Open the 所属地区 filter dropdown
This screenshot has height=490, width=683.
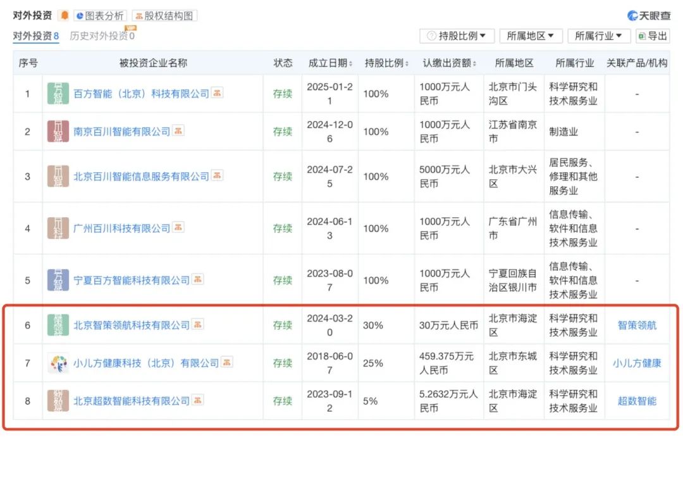[x=531, y=36]
